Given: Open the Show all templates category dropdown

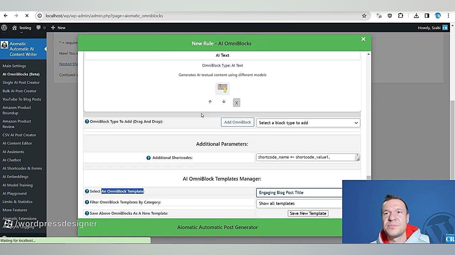Looking at the screenshot, I should point(299,203).
